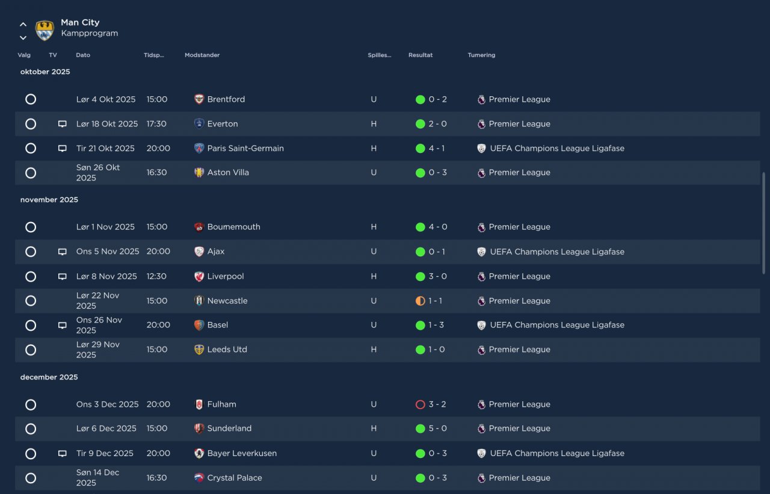Click the Crystal Palace club badge
Viewport: 770px width, 494px height.
click(199, 478)
